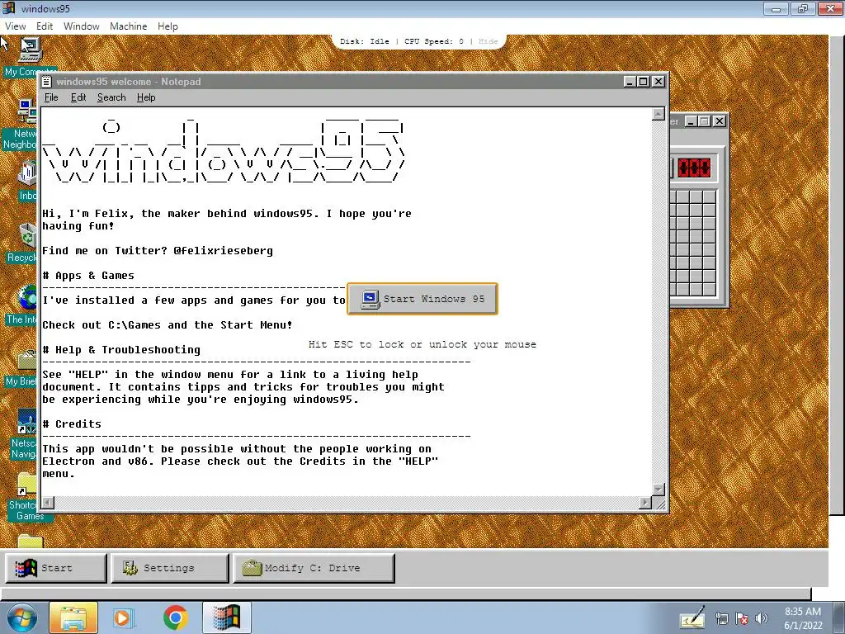Click the system clock 8:35 AM
845x634 pixels.
click(x=803, y=612)
